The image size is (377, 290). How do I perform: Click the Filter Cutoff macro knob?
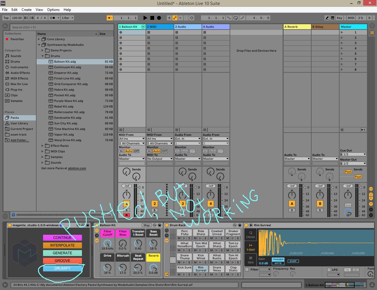[108, 243]
